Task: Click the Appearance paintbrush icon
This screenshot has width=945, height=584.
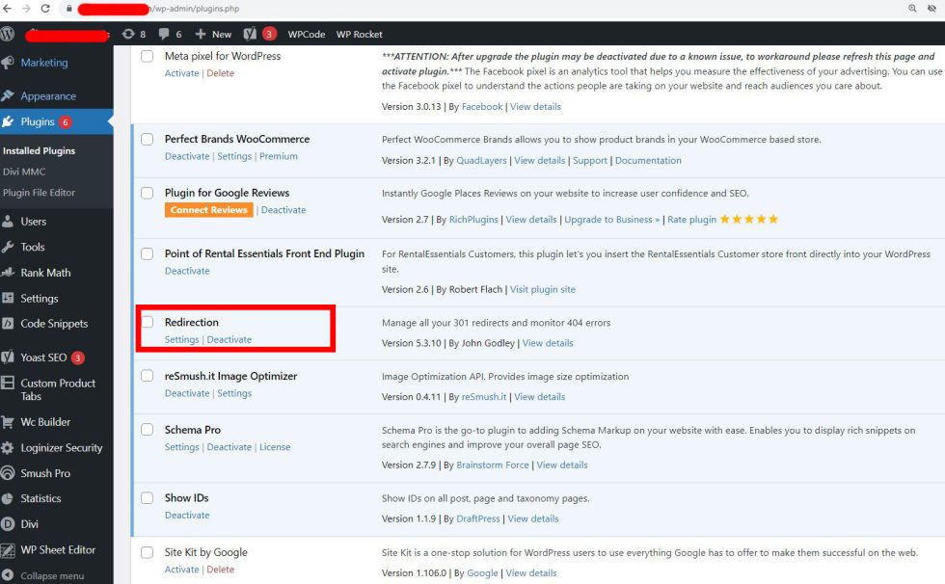Action: pyautogui.click(x=8, y=95)
